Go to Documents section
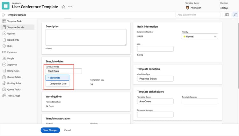This screenshot has height=136, width=239. click(13, 40)
